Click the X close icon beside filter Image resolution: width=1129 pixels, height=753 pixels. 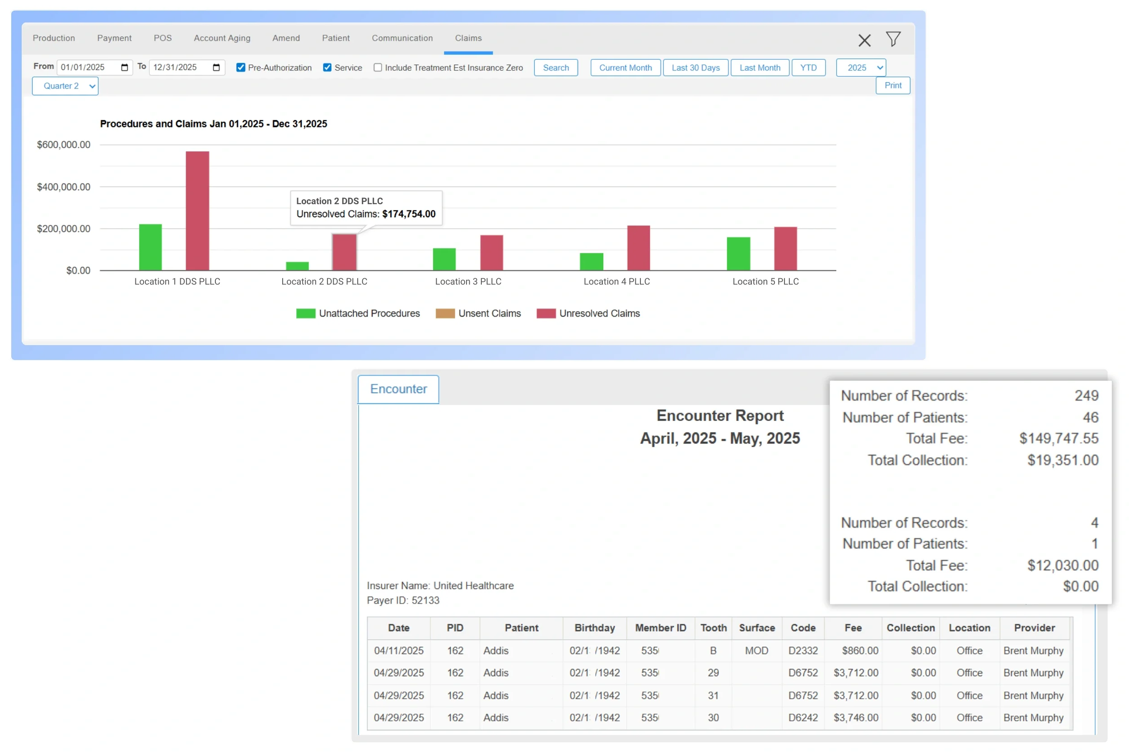(x=864, y=40)
